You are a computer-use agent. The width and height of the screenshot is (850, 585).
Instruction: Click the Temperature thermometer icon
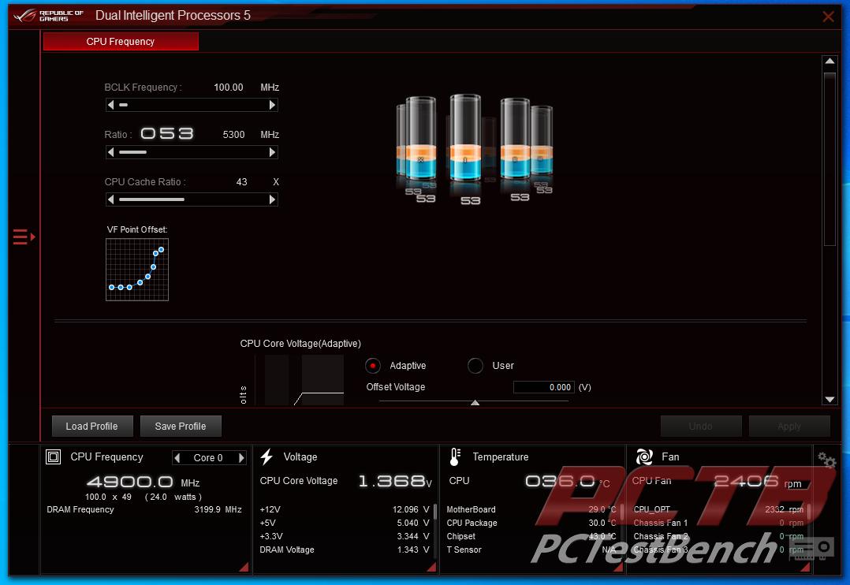(455, 457)
